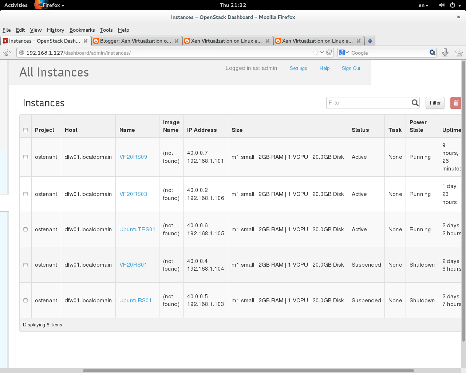The image size is (466, 373).
Task: Open the dashboard Help link
Action: click(324, 68)
